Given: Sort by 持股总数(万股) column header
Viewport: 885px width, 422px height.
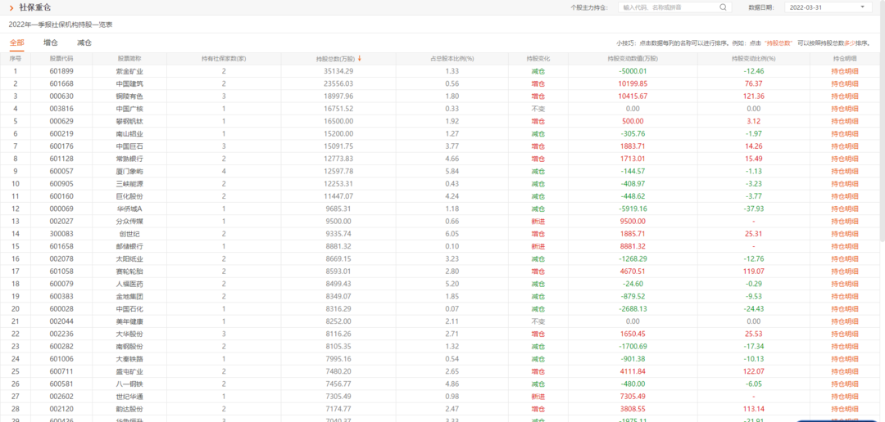Looking at the screenshot, I should click(x=336, y=59).
